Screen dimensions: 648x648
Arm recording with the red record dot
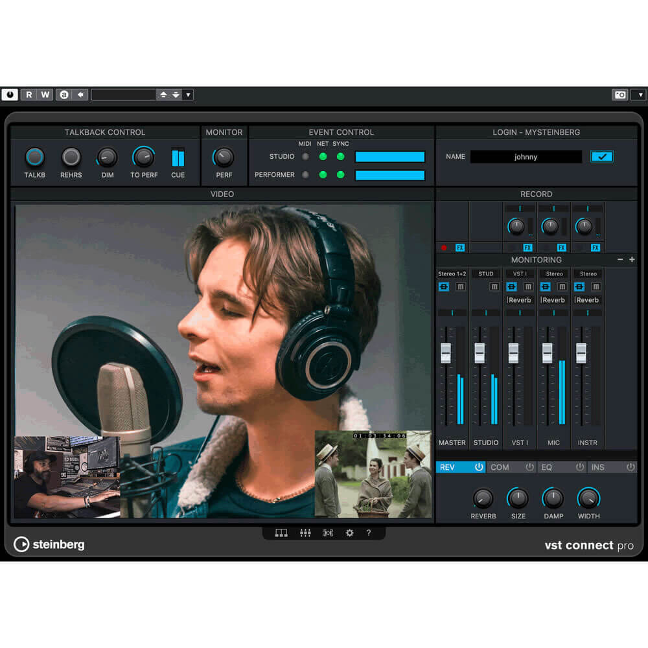point(444,248)
